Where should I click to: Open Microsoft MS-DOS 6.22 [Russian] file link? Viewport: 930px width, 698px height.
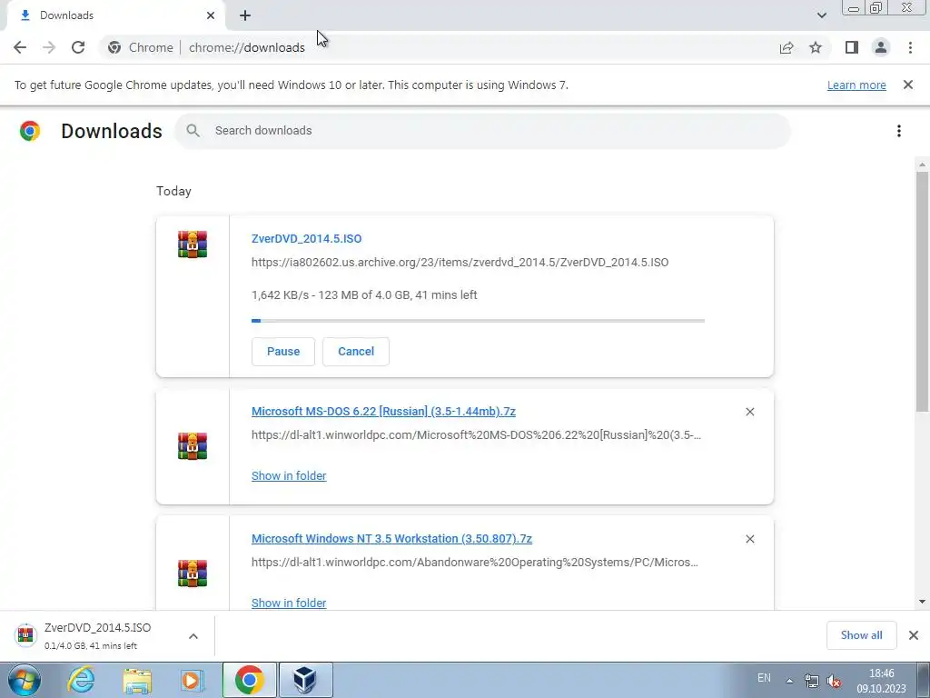coord(383,412)
